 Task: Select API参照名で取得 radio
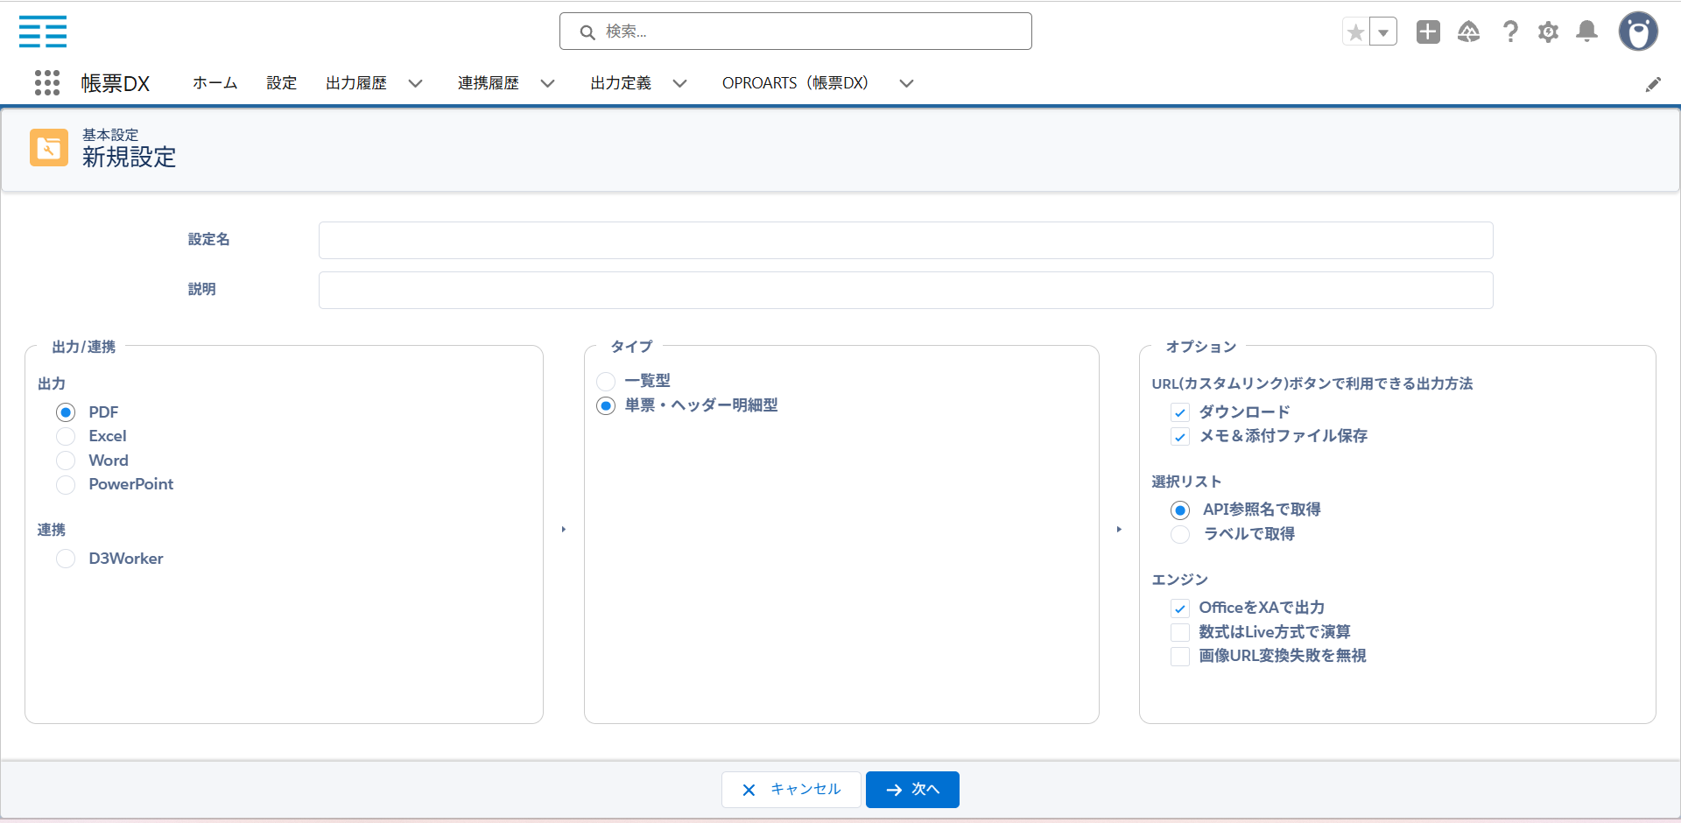click(1180, 510)
